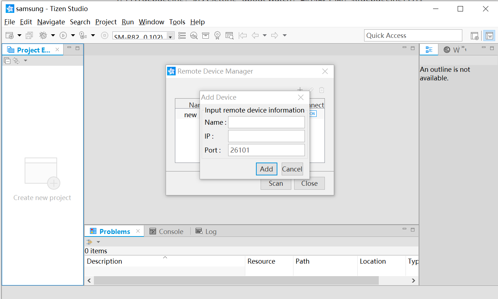
Task: Open the Dynamic Analyzer monitor icon
Action: pos(194,35)
